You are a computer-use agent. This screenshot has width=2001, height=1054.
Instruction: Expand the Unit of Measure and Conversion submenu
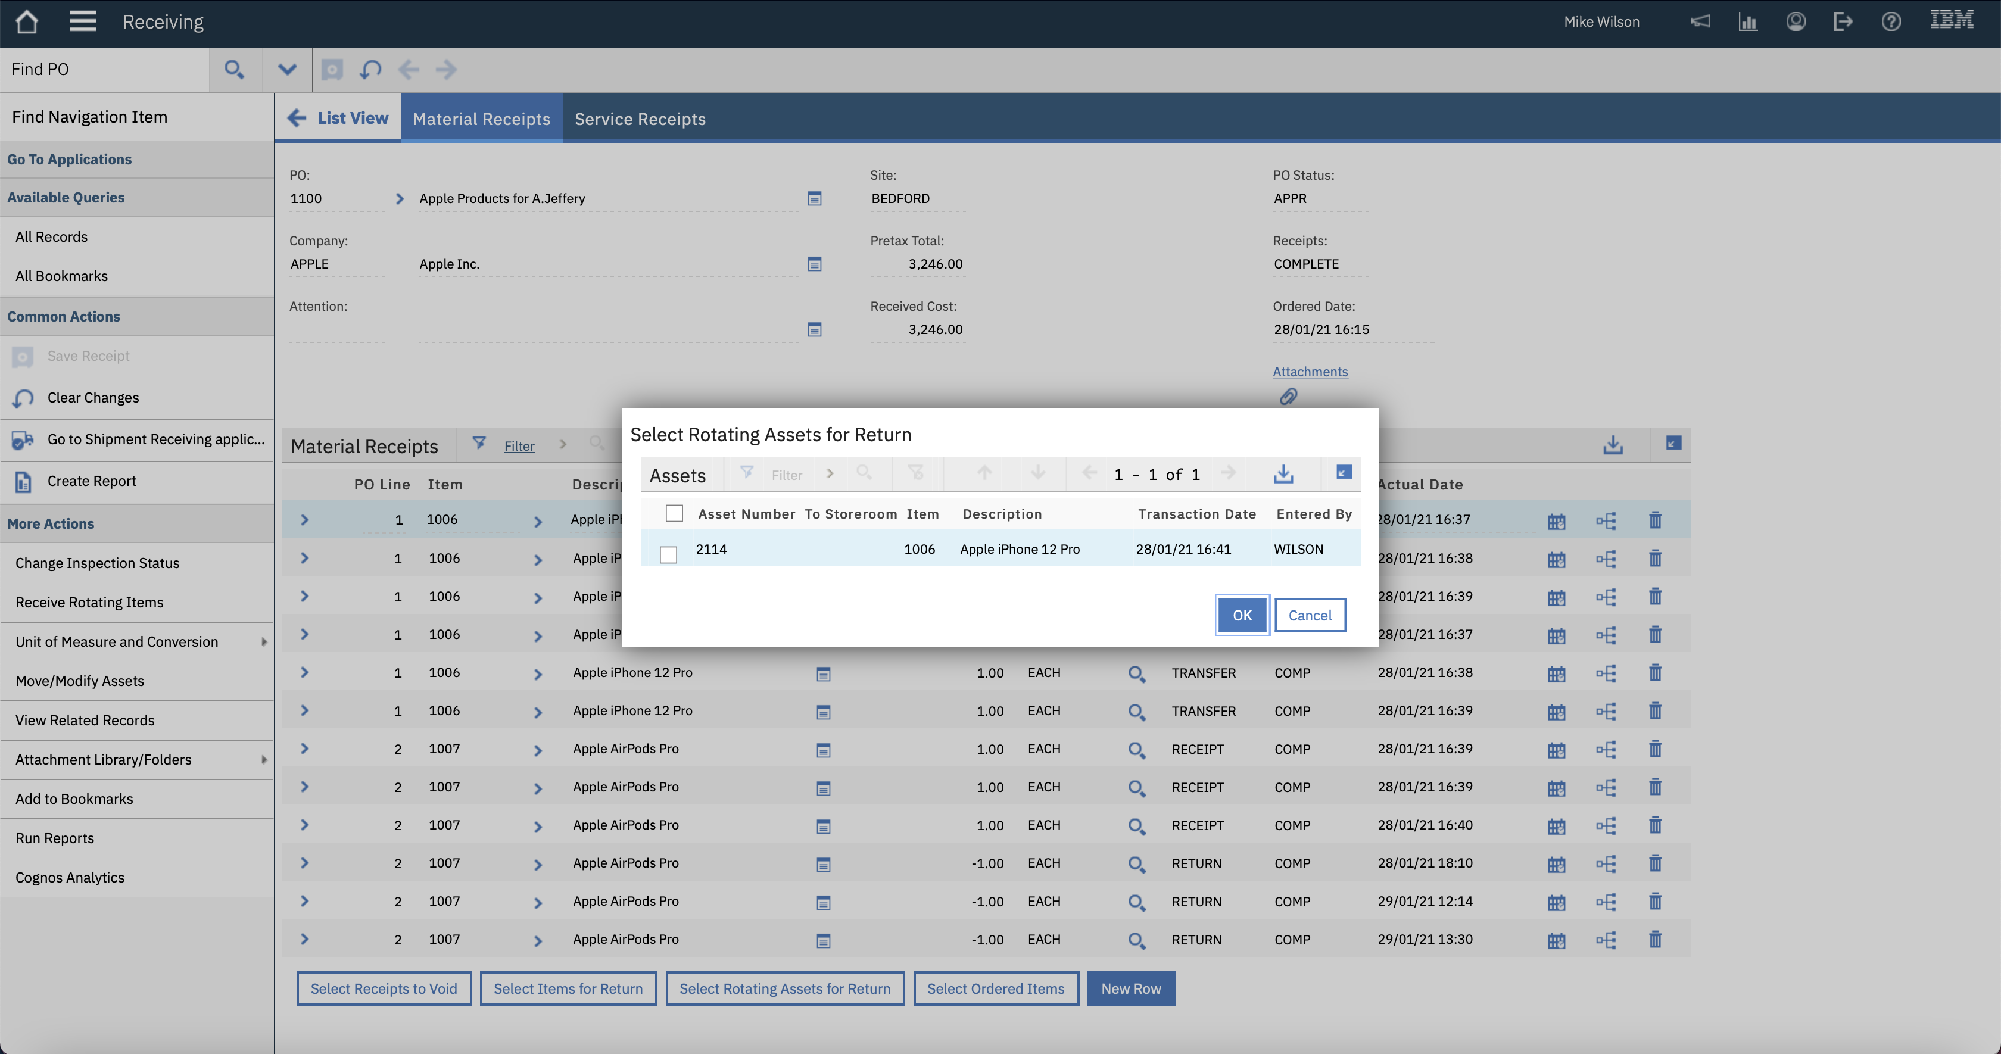tap(264, 641)
